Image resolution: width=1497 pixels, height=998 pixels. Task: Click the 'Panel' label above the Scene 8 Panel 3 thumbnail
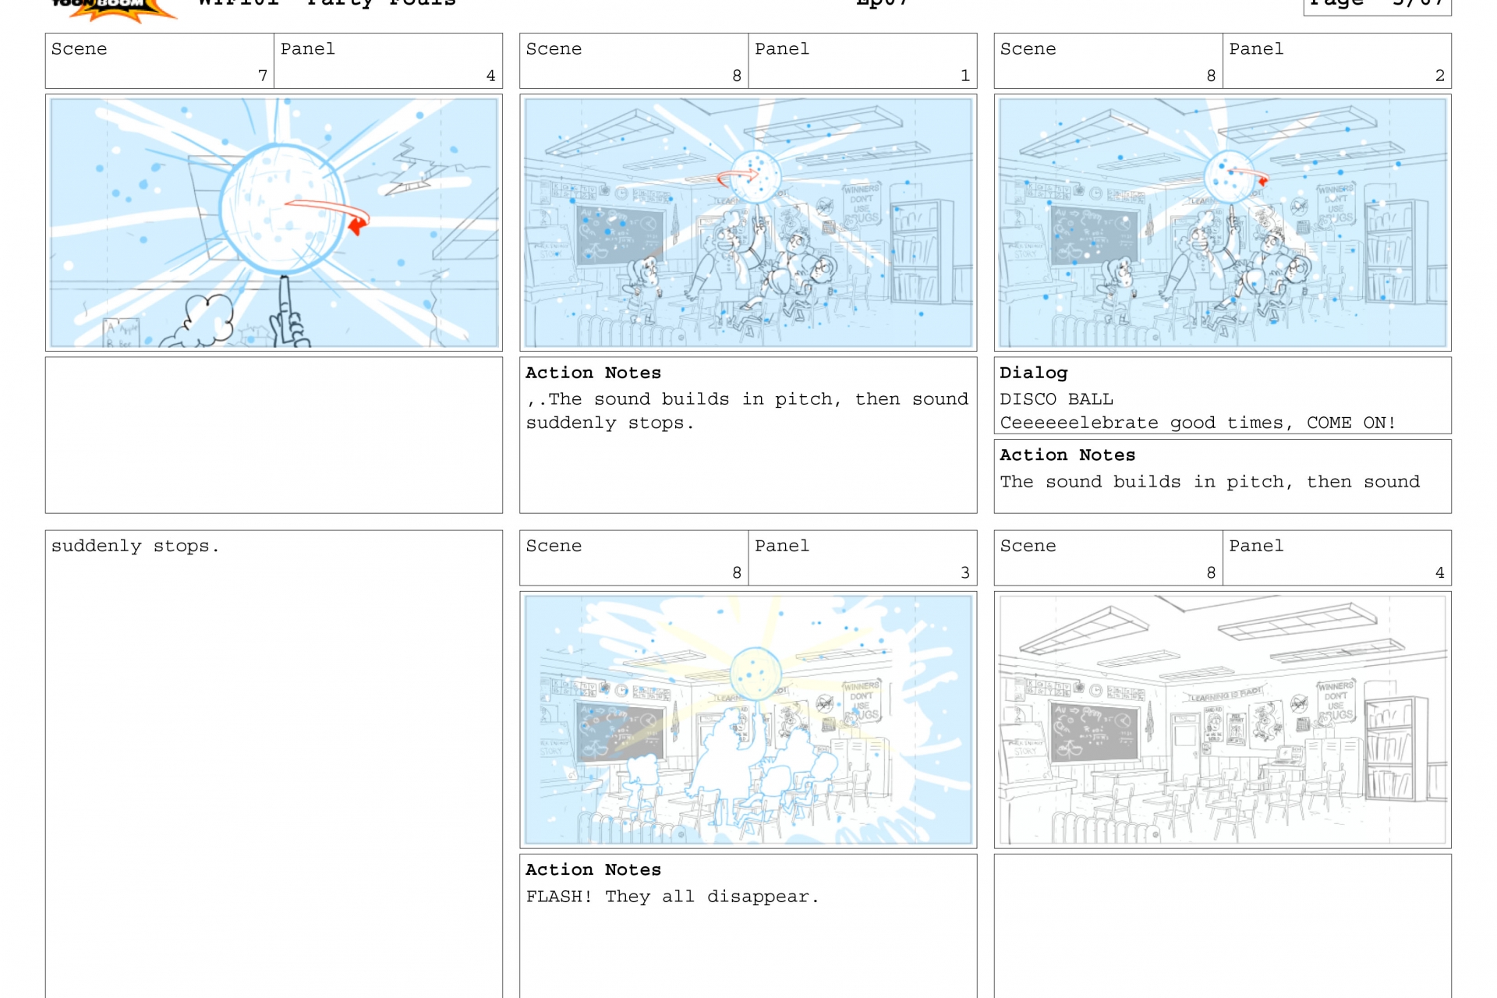782,546
